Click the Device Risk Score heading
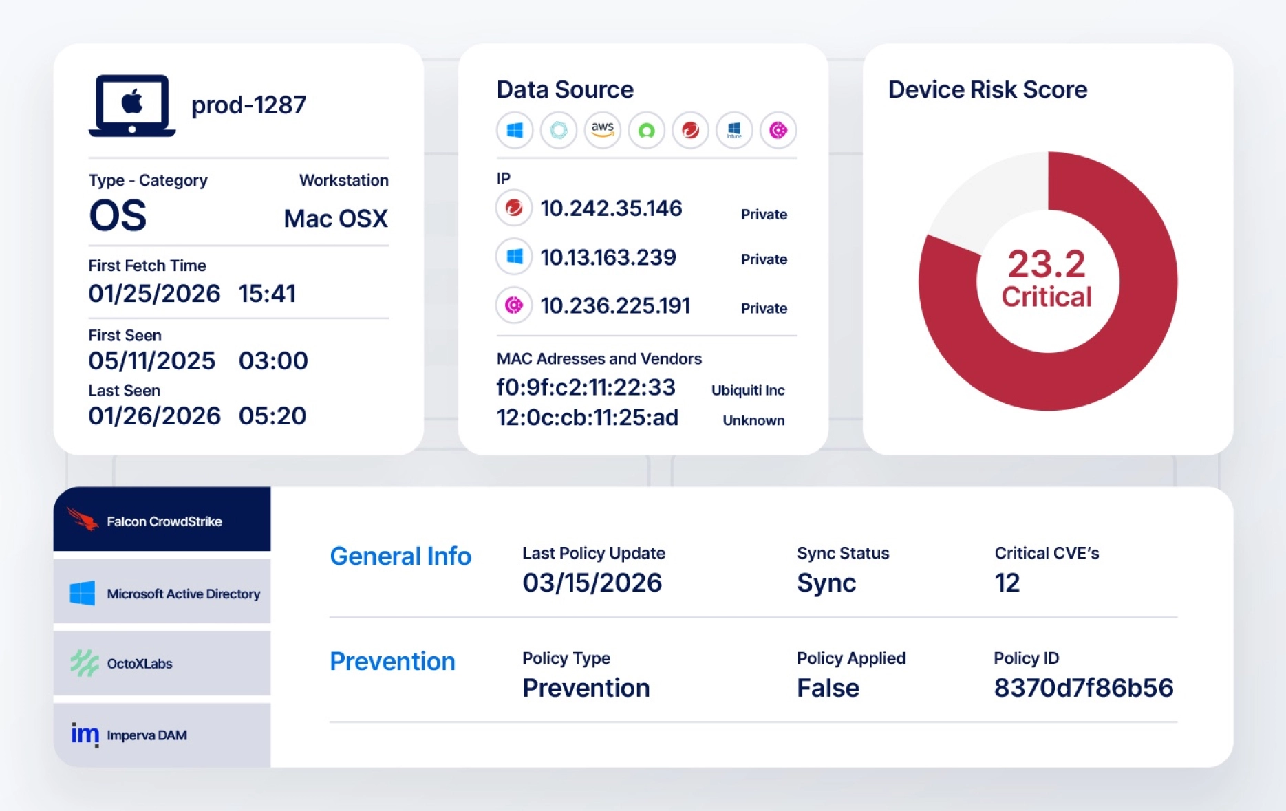Screen dimensions: 1286x811 tap(988, 89)
